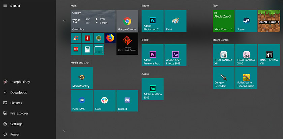
Task: Launch OMEN Command Center tile
Action: coord(127,44)
